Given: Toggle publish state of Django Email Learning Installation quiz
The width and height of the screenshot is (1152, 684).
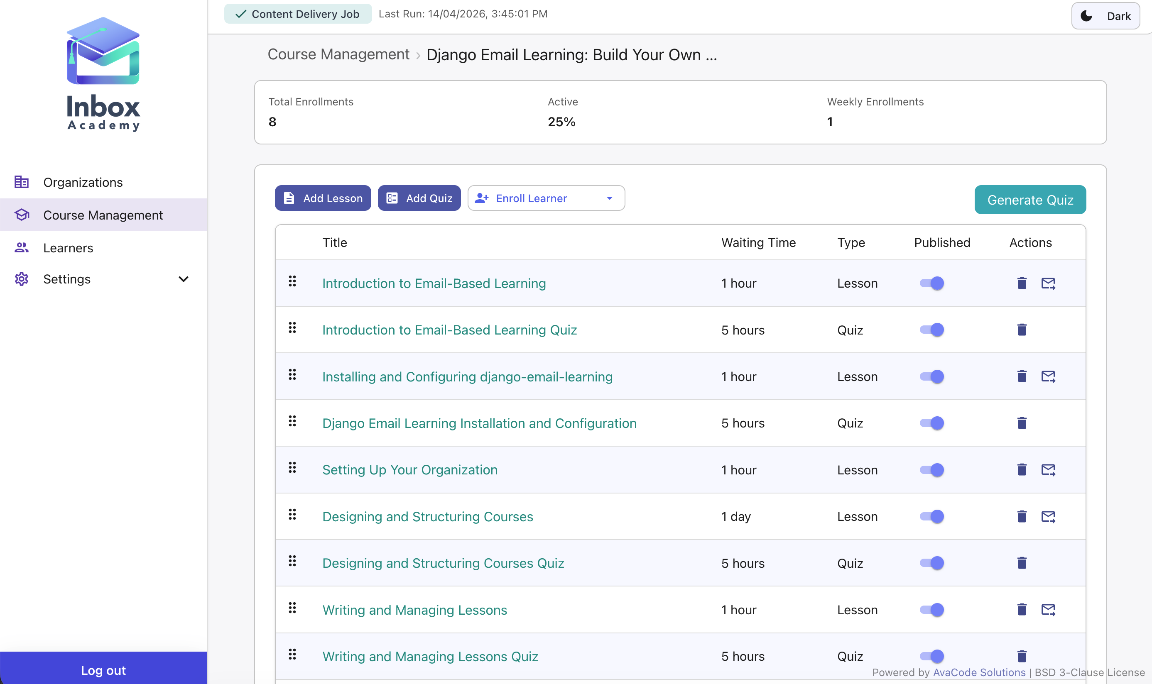Looking at the screenshot, I should (x=932, y=423).
